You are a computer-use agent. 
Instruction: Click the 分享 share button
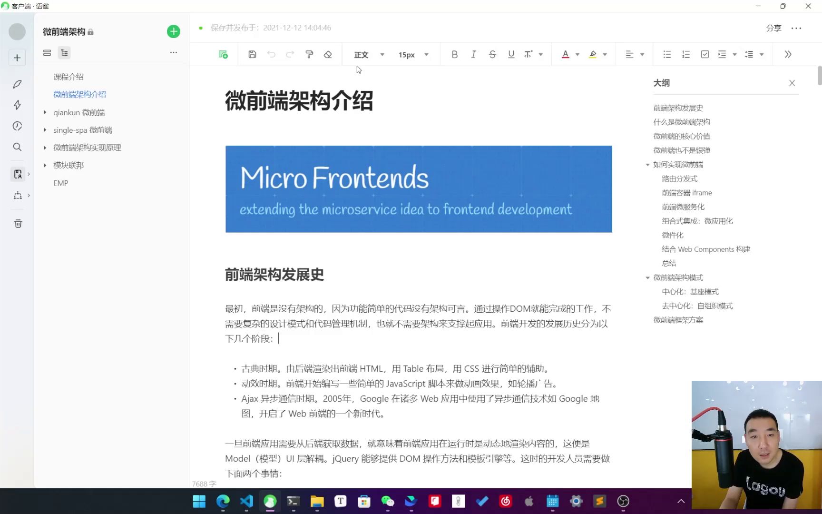[x=773, y=28]
